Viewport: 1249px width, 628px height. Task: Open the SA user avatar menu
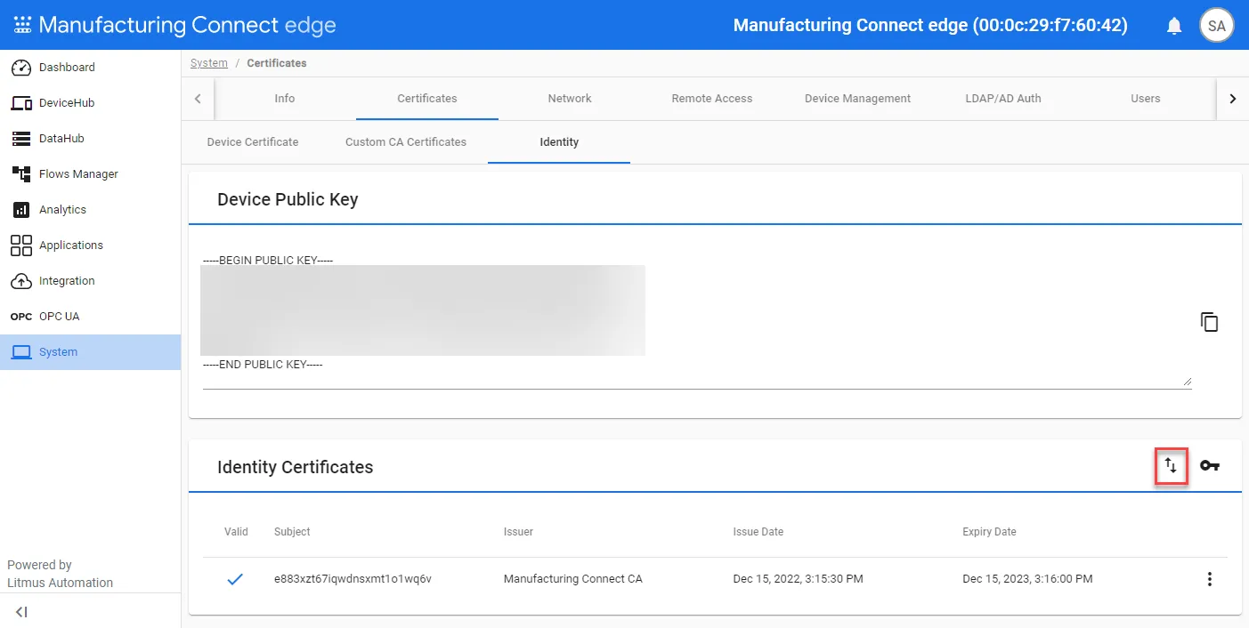1217,26
